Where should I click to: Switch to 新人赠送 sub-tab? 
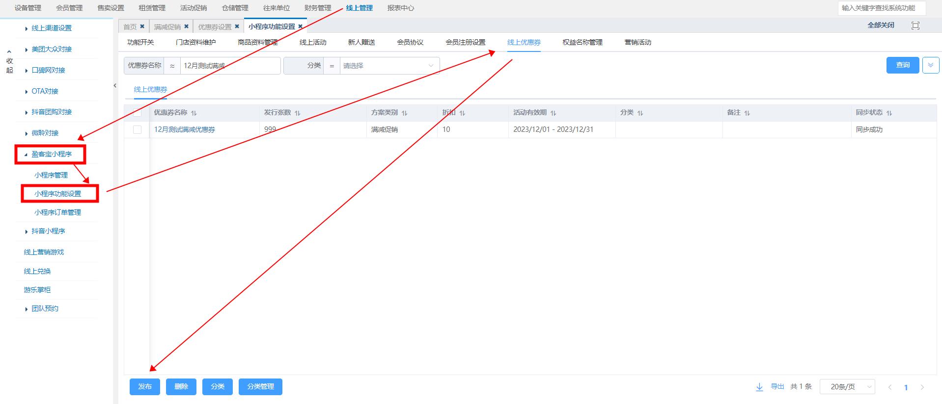pos(361,42)
